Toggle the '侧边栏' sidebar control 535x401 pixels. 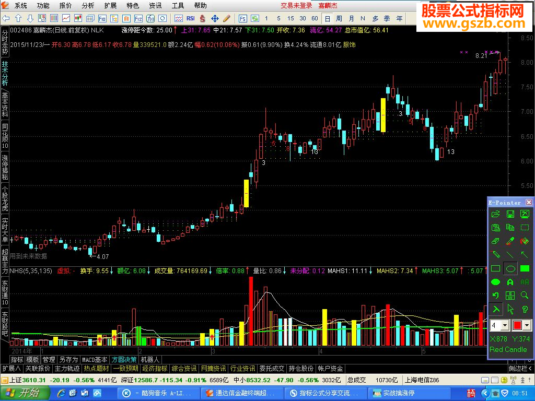click(520, 368)
